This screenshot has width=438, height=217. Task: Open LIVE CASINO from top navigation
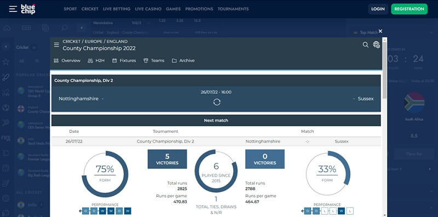(x=148, y=9)
